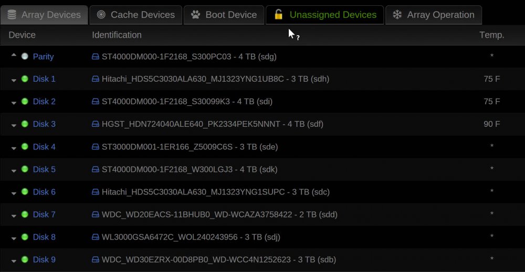Click the Device column header

(x=22, y=35)
